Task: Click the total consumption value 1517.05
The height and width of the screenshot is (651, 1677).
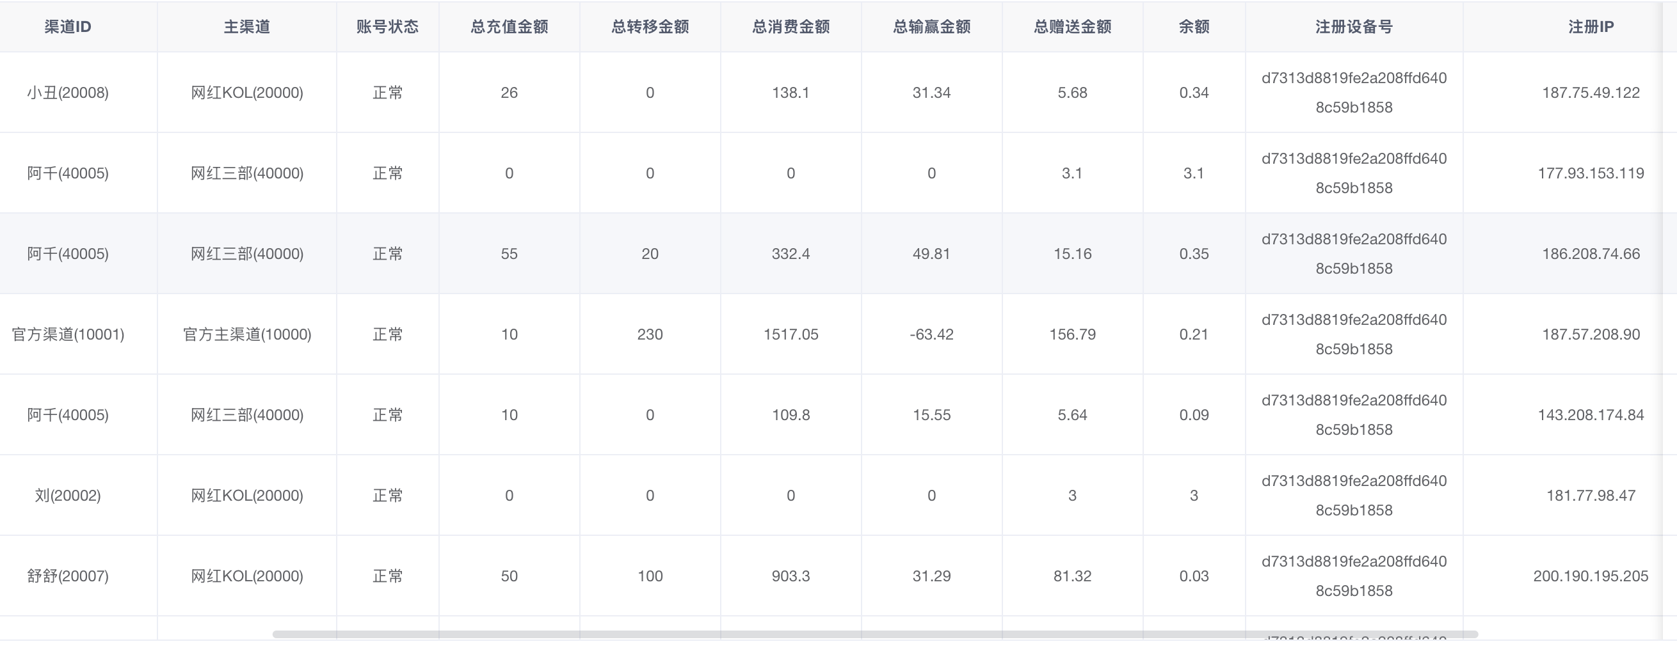Action: point(790,334)
